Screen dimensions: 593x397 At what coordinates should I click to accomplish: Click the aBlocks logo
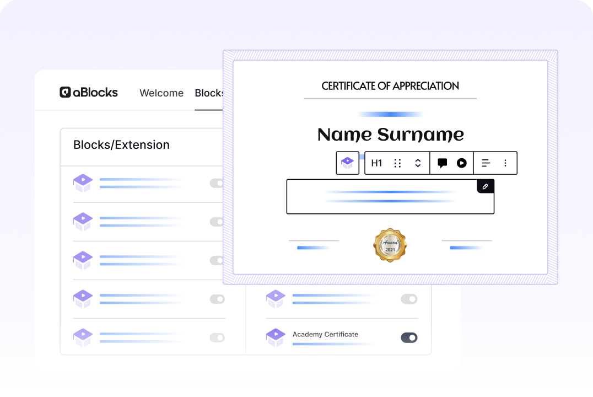pos(89,92)
